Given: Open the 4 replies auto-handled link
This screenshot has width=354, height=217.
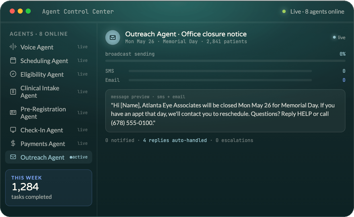Looking at the screenshot, I should tap(175, 140).
